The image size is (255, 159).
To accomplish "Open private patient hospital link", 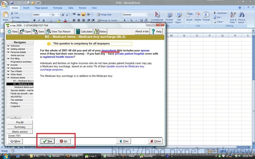I will (x=129, y=54).
